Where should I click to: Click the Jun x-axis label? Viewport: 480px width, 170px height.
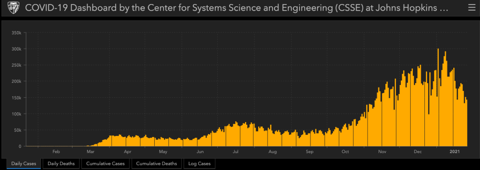[200, 151]
